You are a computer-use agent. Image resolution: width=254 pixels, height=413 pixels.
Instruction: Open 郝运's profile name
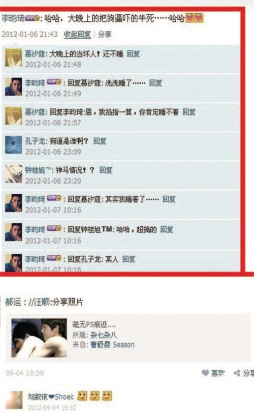[13, 302]
